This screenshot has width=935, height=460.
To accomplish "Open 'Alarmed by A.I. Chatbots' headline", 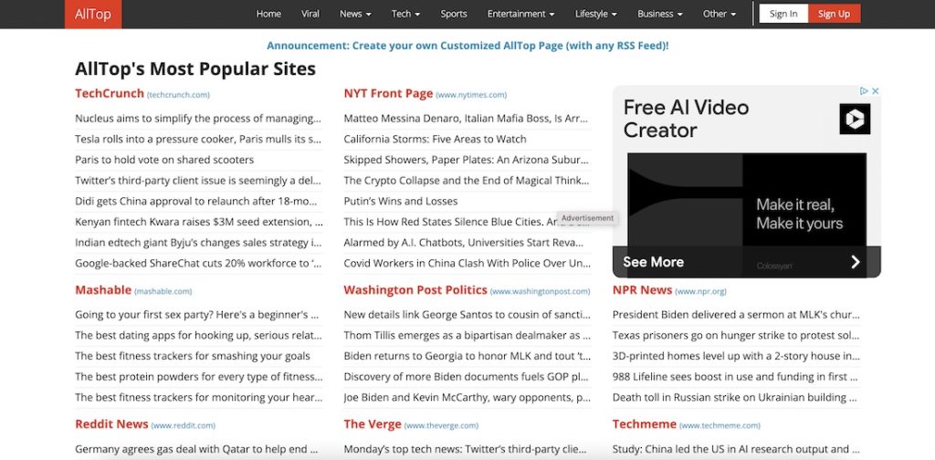I will coord(464,243).
